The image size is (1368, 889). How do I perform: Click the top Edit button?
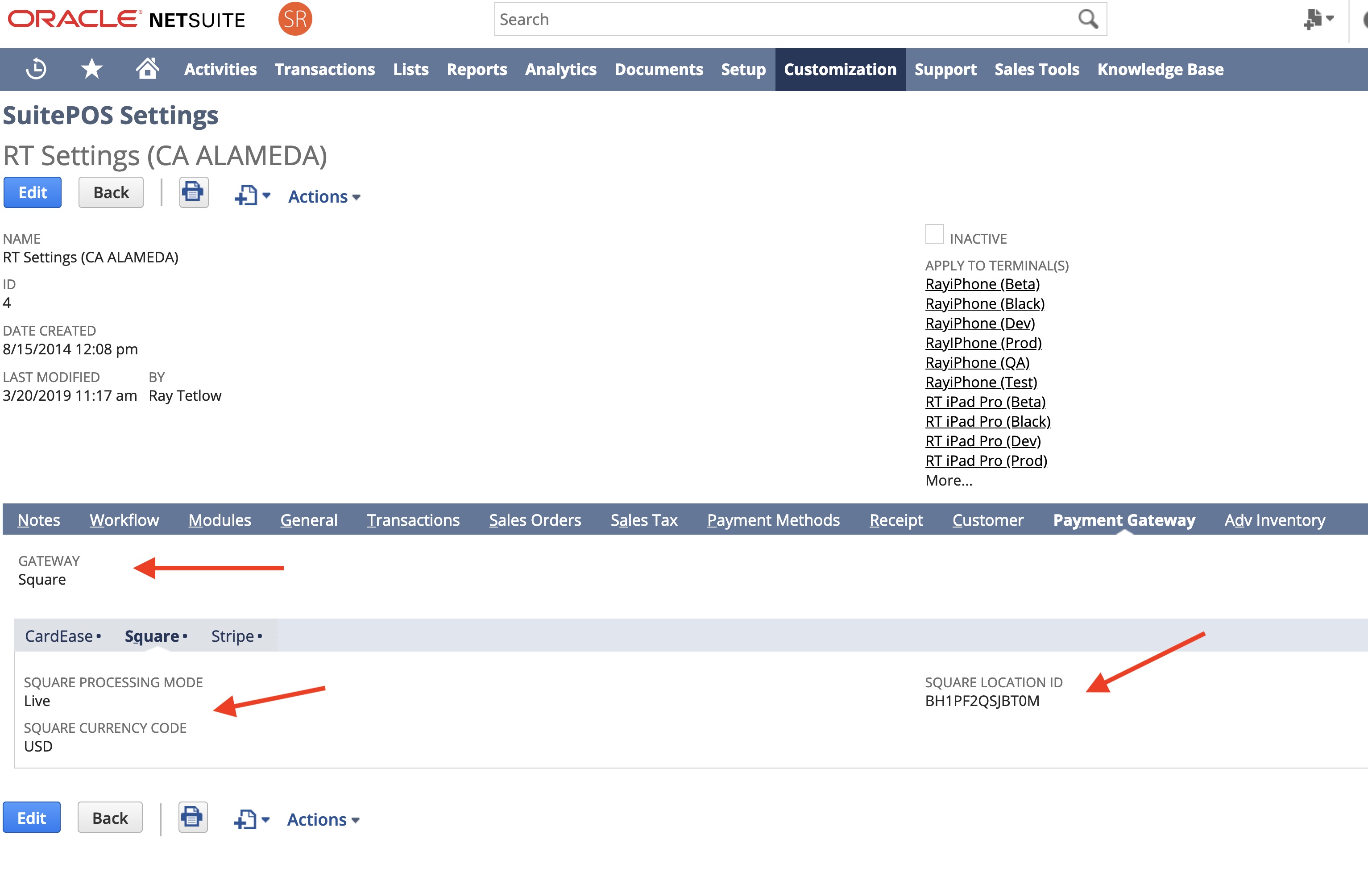coord(32,192)
